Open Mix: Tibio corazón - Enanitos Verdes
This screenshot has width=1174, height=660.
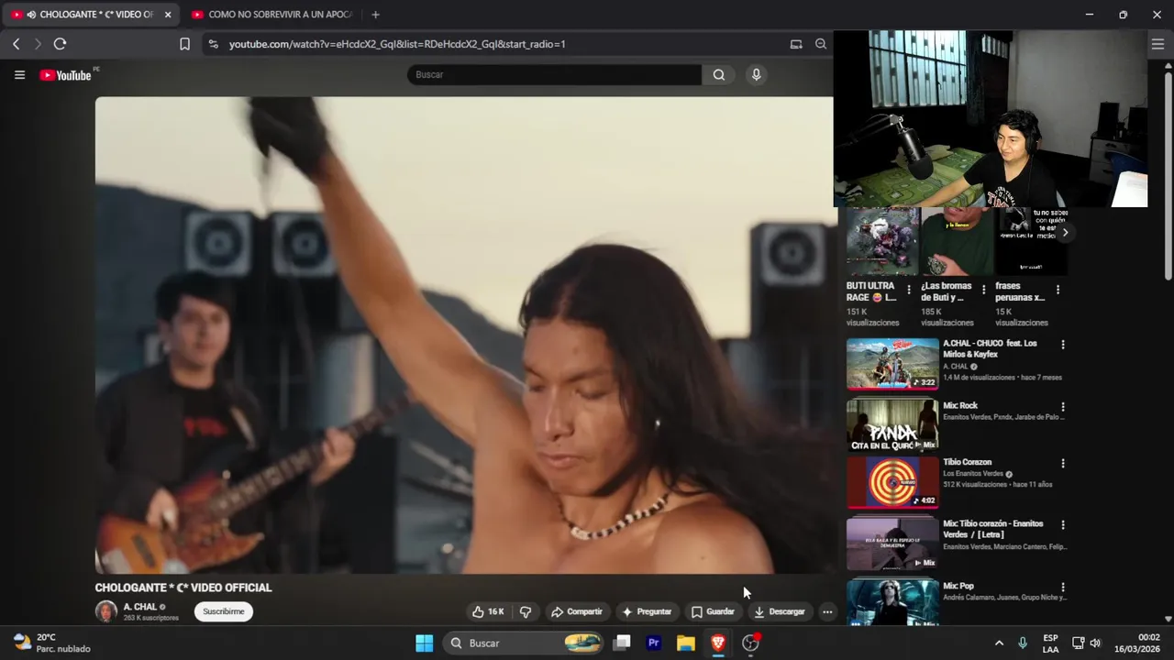pyautogui.click(x=993, y=529)
